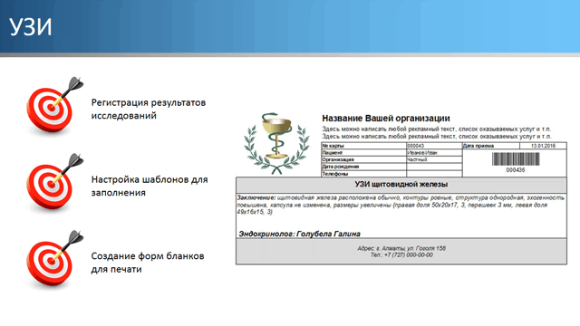Click the УЗИ щитовидной железы header bar
The image size is (580, 326).
[401, 185]
